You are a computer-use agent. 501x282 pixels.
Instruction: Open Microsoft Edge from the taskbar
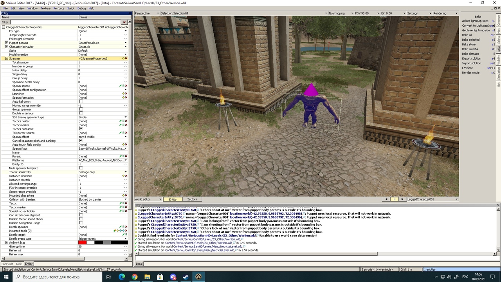121,277
